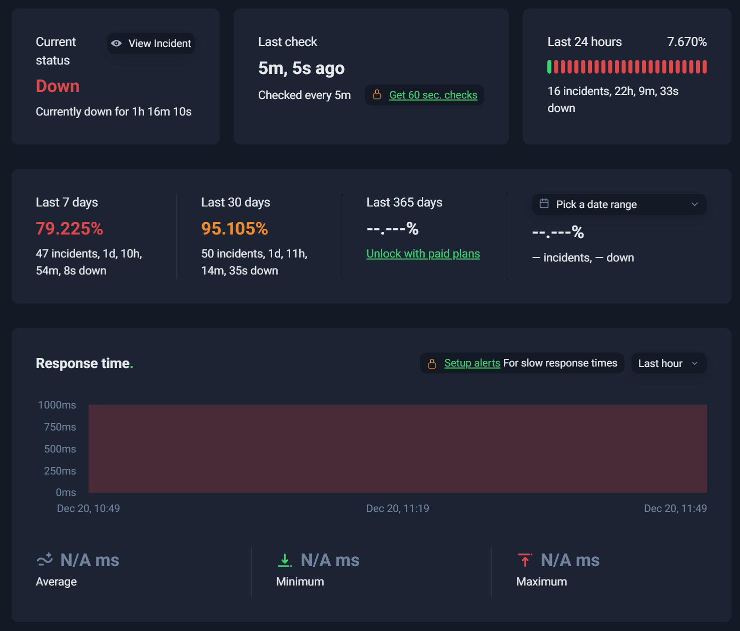Screen dimensions: 740x631
Task: Click the 79.225% last 7 days uptime
Action: tap(70, 228)
